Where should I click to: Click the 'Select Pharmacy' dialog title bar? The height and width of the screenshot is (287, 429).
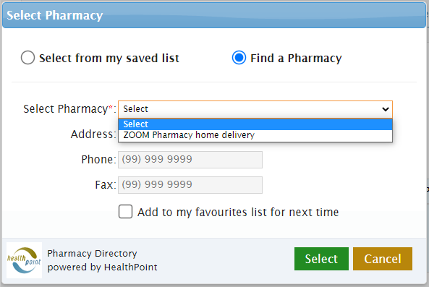pyautogui.click(x=214, y=15)
